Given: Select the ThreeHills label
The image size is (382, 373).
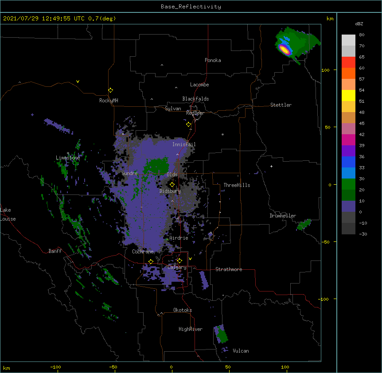Looking at the screenshot, I should (x=237, y=185).
